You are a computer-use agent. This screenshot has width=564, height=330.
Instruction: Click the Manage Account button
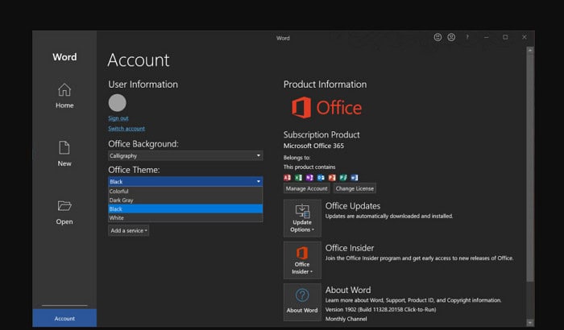306,188
